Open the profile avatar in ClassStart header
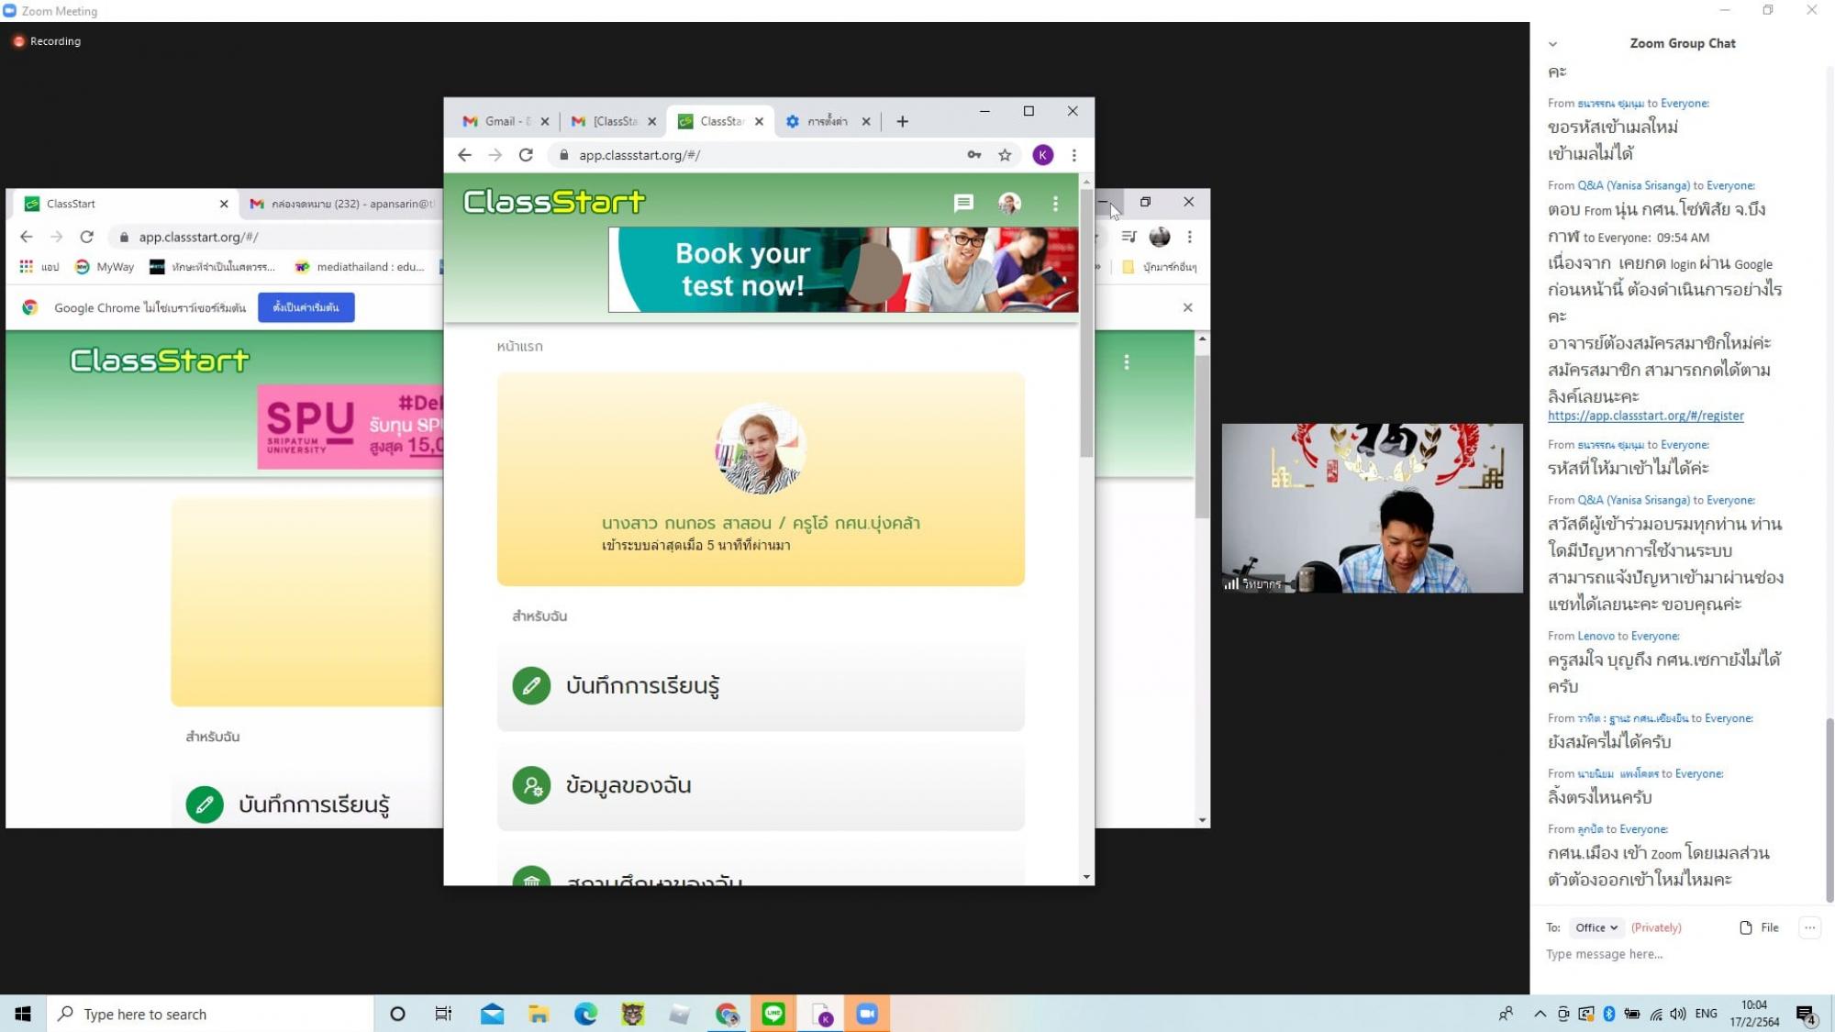Image resolution: width=1835 pixels, height=1032 pixels. click(x=1009, y=203)
